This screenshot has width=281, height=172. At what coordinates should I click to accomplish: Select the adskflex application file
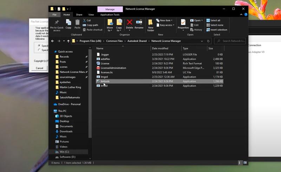pos(159,59)
